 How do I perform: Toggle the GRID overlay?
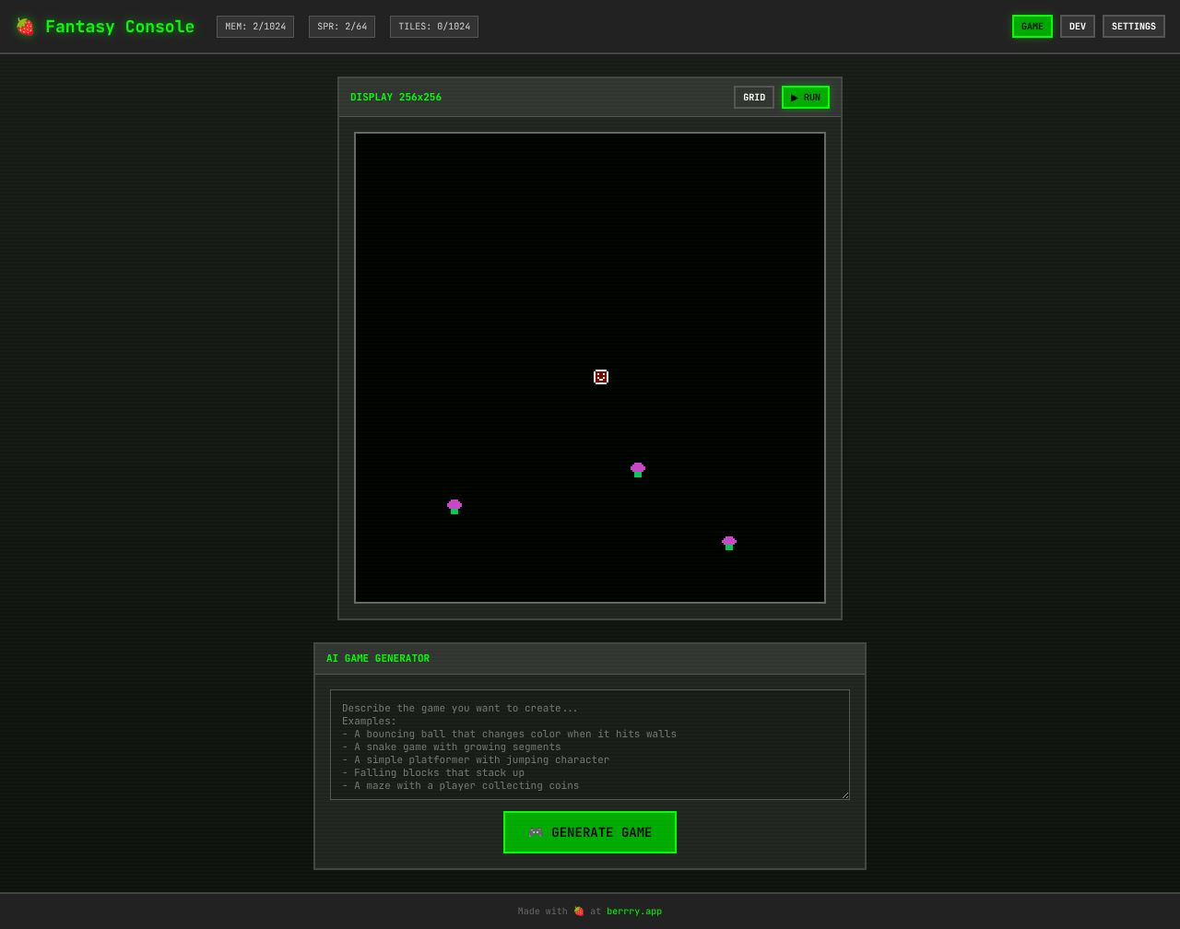tap(754, 98)
